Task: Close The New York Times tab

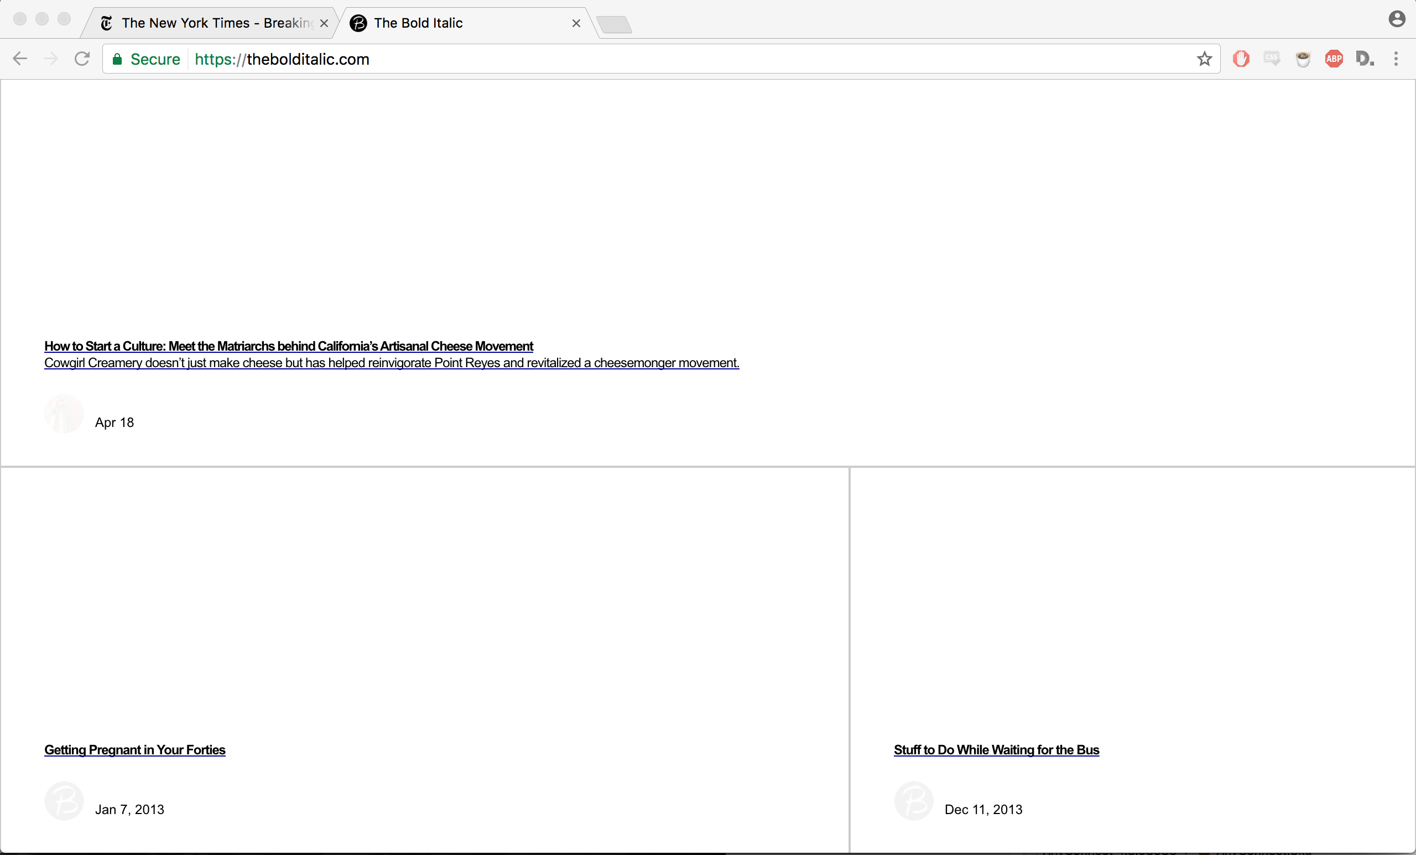Action: tap(324, 24)
